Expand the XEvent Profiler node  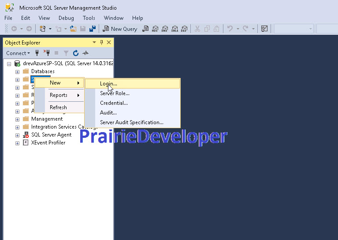pos(17,144)
